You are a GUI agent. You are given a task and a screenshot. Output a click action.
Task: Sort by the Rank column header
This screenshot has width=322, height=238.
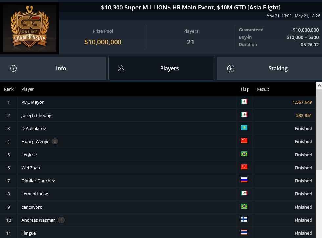pos(9,89)
